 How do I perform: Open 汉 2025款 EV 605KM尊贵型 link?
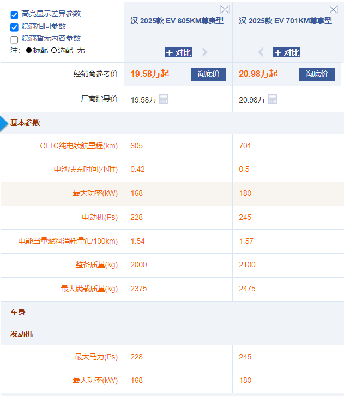click(177, 21)
